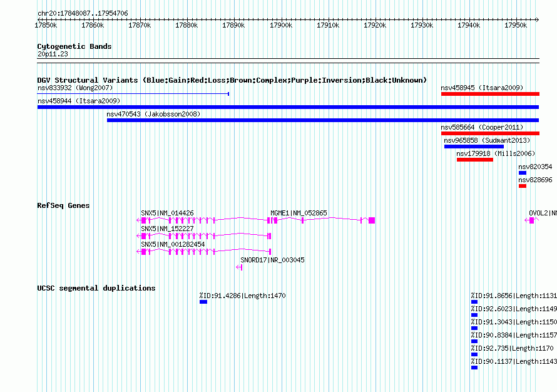Click the 17850k ruler tick label
This screenshot has height=392, width=557.
[x=46, y=25]
